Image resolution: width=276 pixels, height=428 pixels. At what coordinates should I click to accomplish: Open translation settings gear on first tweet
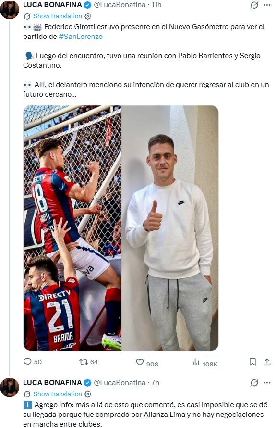pyautogui.click(x=88, y=16)
